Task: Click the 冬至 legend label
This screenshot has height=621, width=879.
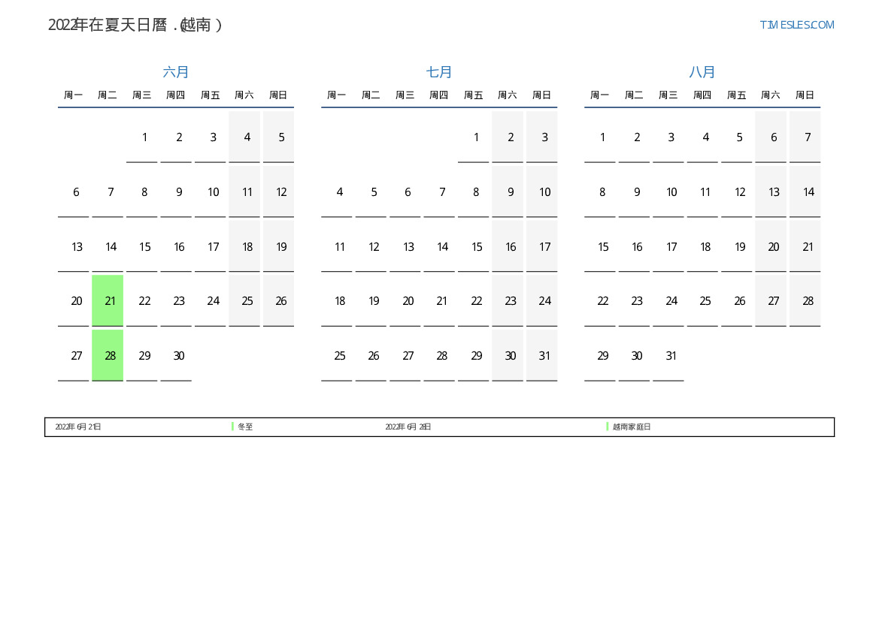Action: (245, 427)
